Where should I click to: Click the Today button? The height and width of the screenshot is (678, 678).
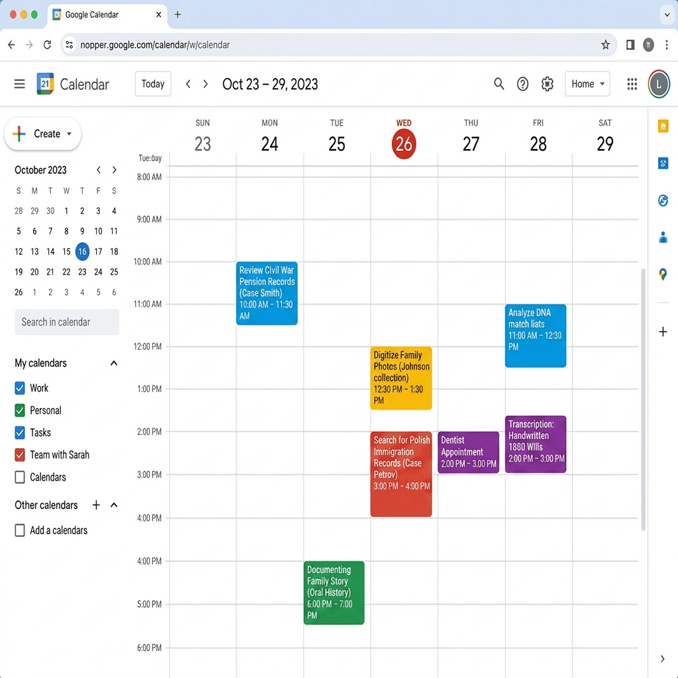tap(153, 84)
